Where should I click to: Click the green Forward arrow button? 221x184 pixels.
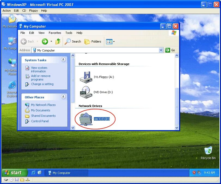pyautogui.click(x=45, y=41)
